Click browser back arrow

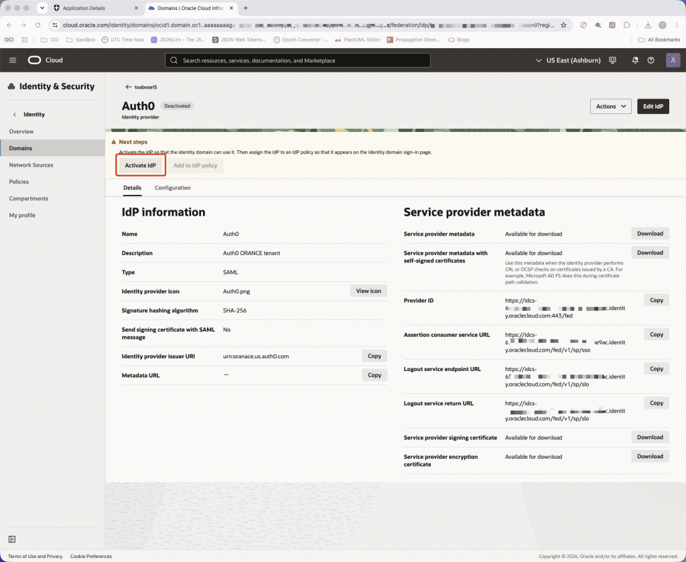9,25
